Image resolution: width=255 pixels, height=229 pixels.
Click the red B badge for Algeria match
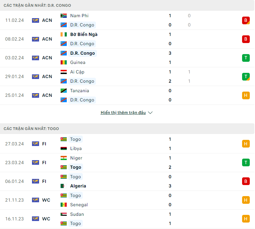click(246, 181)
